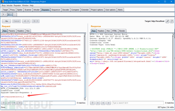Show request Headers view
The image size is (175, 111).
click(21, 31)
